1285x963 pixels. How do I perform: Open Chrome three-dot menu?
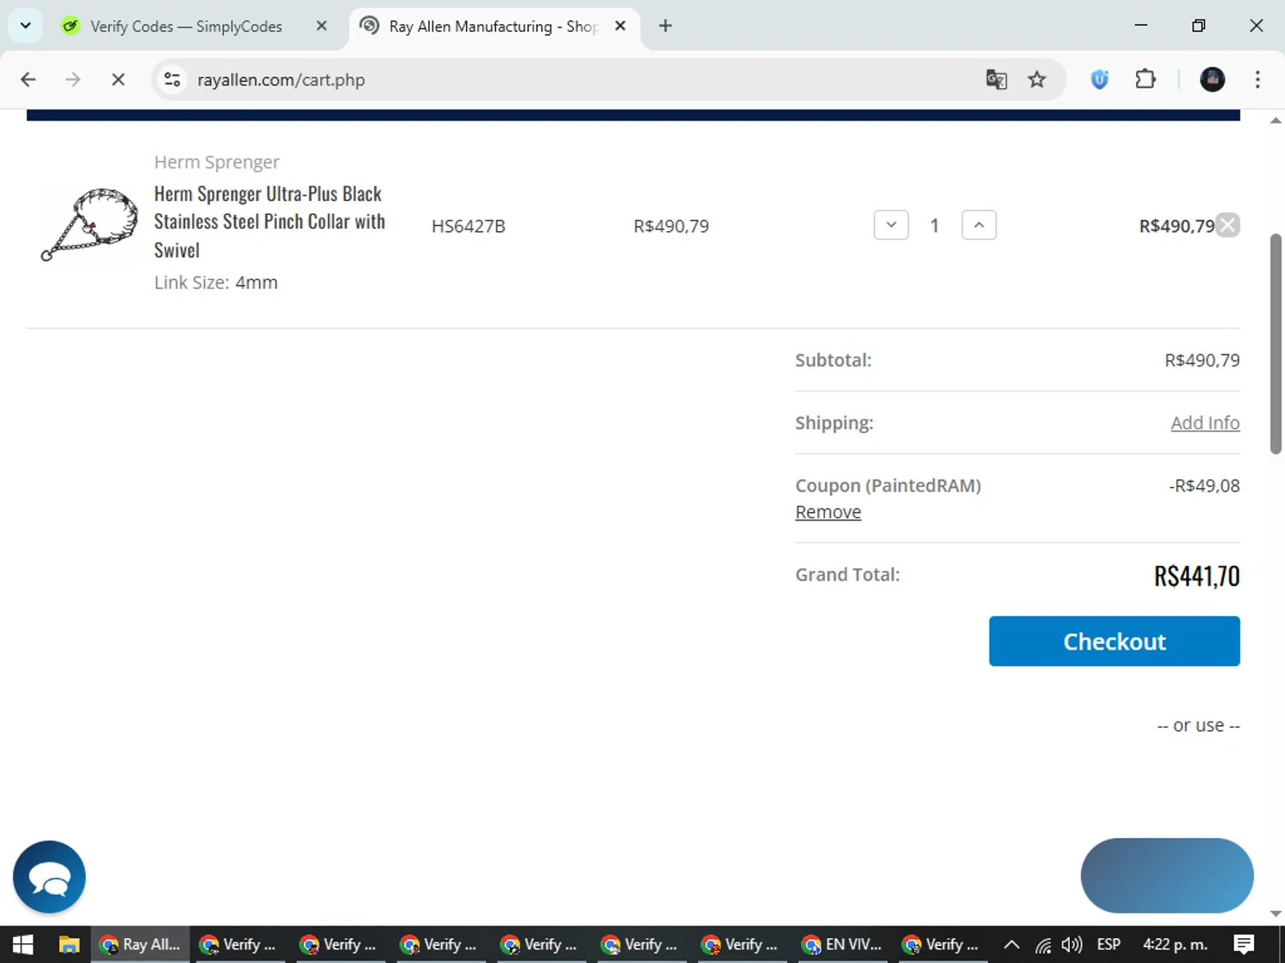1258,80
